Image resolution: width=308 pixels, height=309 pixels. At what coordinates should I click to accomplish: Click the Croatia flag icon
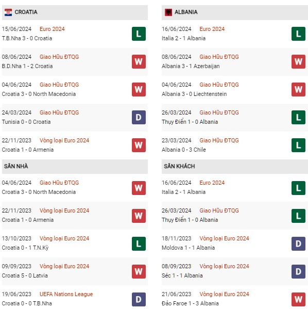click(x=8, y=12)
